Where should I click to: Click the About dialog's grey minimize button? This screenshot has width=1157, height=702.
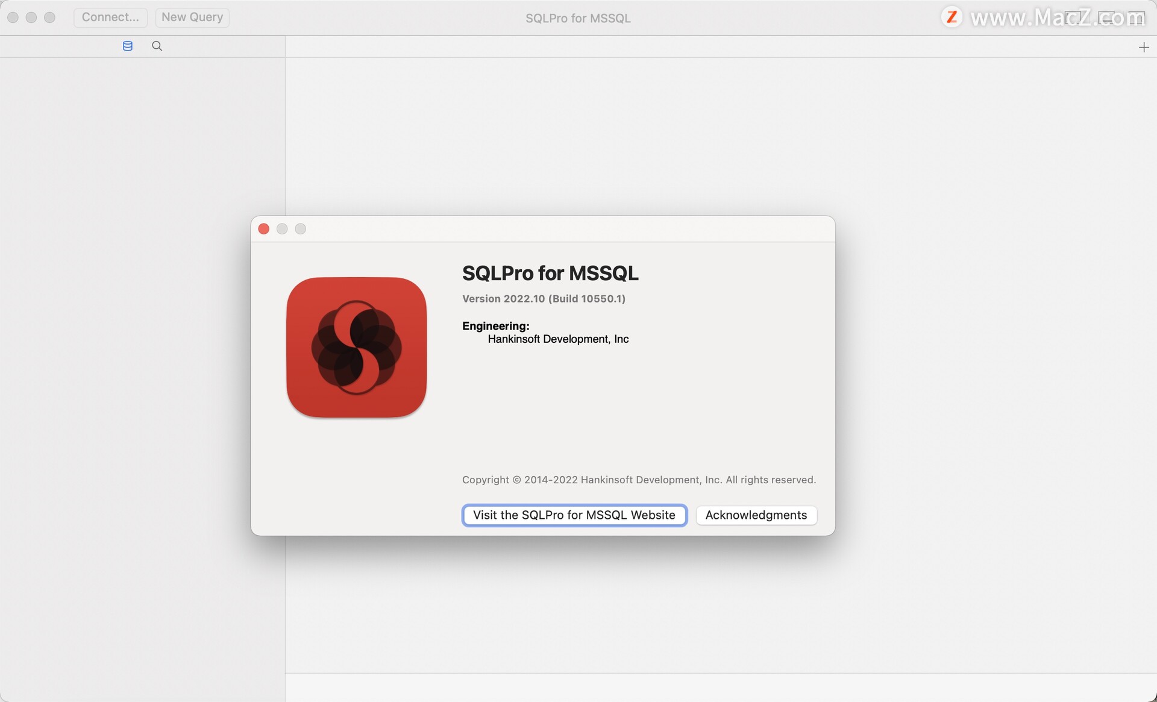(282, 229)
